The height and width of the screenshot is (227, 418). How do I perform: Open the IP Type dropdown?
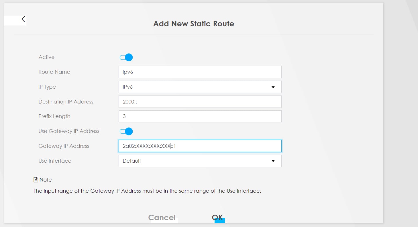click(200, 87)
